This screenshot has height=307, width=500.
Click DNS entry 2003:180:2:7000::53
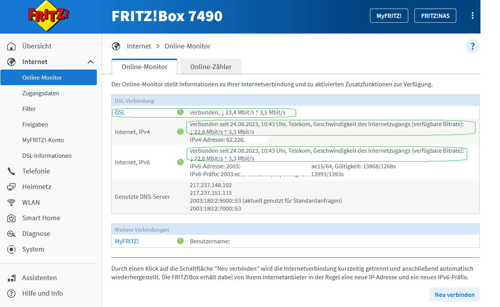(216, 209)
